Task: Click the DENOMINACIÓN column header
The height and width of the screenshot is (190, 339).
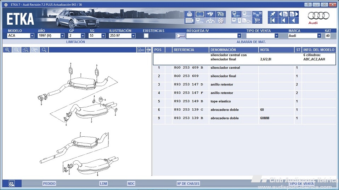Action: (234, 50)
